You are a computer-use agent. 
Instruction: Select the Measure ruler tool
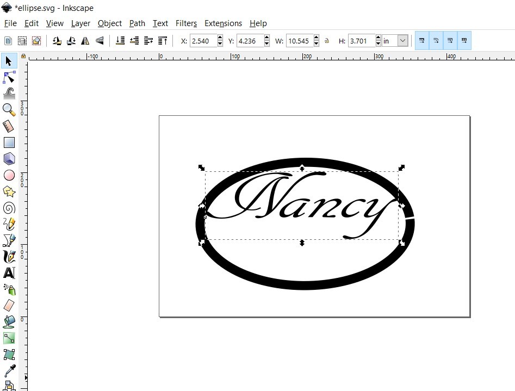coord(9,126)
